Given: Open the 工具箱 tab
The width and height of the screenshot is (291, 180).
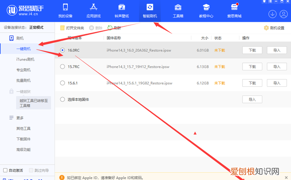Looking at the screenshot, I should tap(178, 11).
